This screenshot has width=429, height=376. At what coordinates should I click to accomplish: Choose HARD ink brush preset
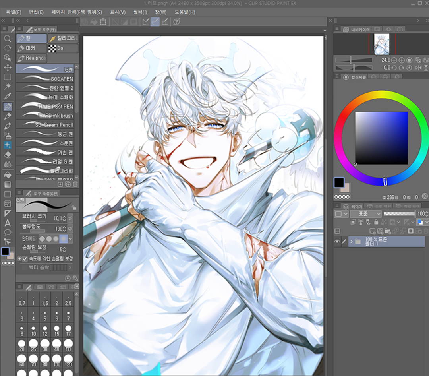click(x=45, y=115)
